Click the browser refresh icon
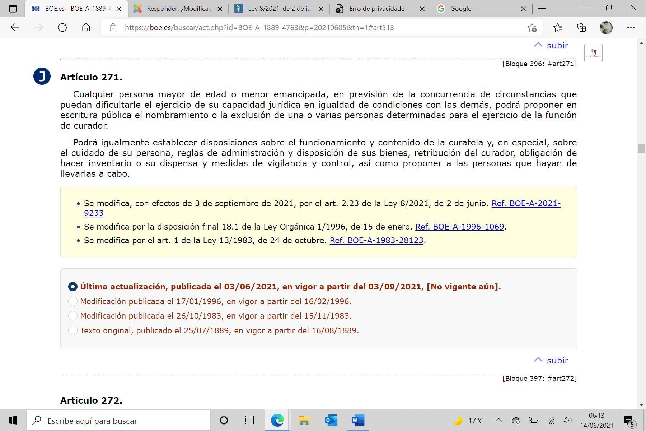Screen dimensions: 646x431 point(62,28)
